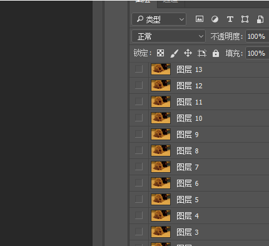The height and width of the screenshot is (246, 269).
Task: Select 图层 13 thumbnail
Action: [161, 69]
